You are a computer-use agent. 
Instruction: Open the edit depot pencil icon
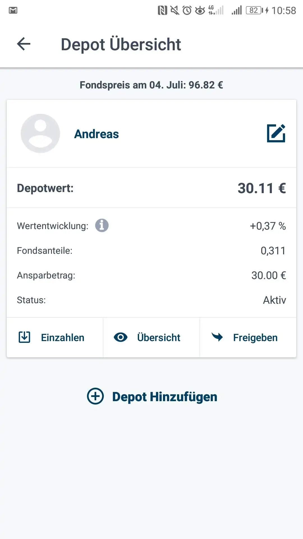coord(276,133)
